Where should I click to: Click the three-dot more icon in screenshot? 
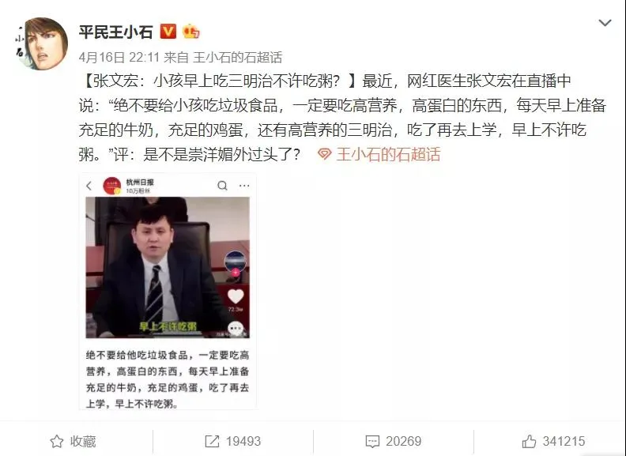tap(244, 186)
